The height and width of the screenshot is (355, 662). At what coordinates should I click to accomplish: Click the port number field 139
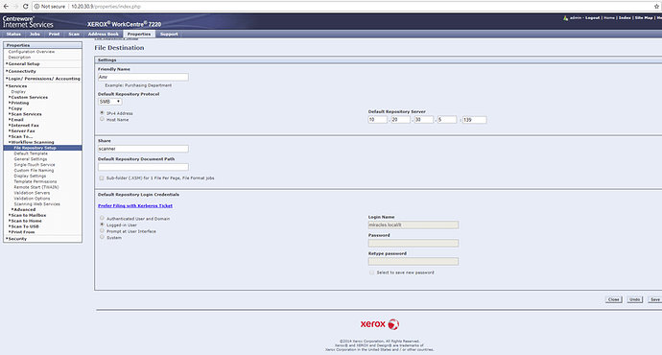point(475,120)
